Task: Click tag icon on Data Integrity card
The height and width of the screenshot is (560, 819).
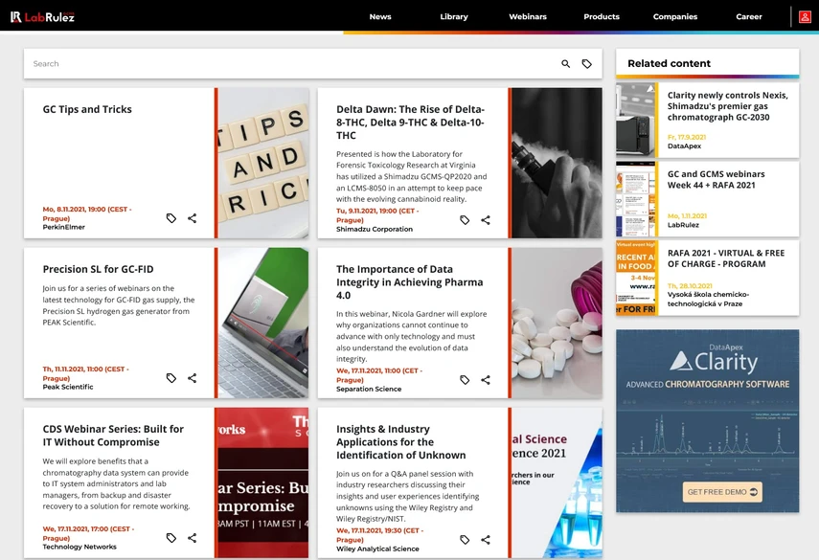Action: pyautogui.click(x=465, y=380)
